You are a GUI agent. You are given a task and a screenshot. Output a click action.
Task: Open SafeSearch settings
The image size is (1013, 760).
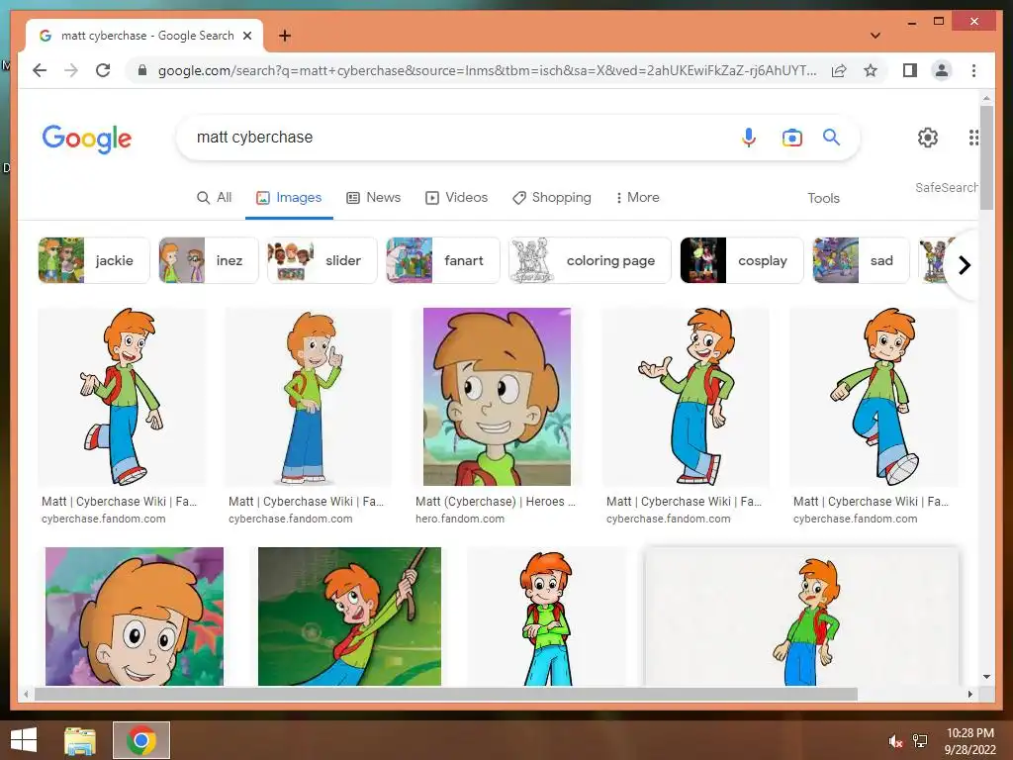[946, 187]
